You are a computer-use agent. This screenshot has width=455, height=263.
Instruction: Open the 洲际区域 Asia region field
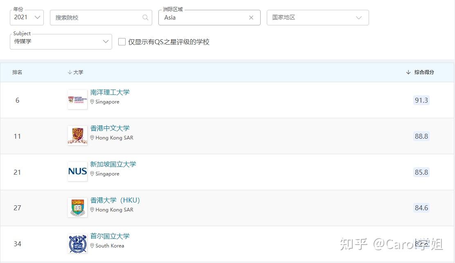click(x=209, y=18)
